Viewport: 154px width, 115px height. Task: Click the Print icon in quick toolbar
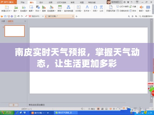pyautogui.click(x=12, y=16)
